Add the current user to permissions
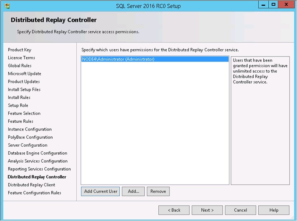This screenshot has height=221, width=297. tap(100, 191)
